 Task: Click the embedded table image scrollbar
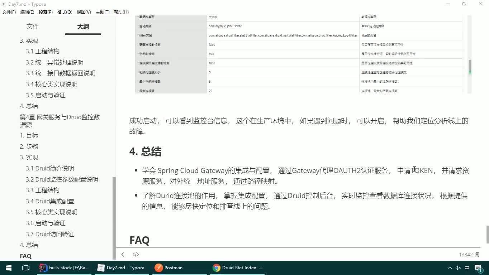click(470, 67)
